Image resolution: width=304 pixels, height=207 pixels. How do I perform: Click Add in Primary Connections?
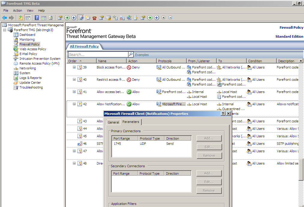click(209, 138)
